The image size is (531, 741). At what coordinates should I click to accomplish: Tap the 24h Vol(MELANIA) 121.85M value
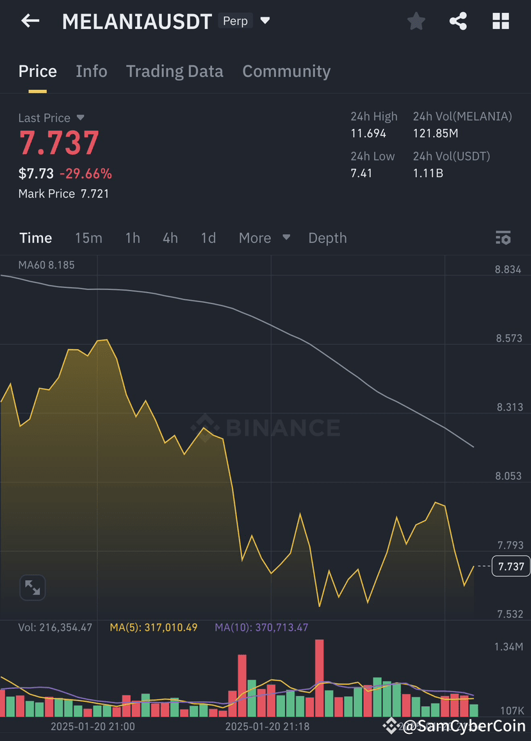click(x=436, y=133)
